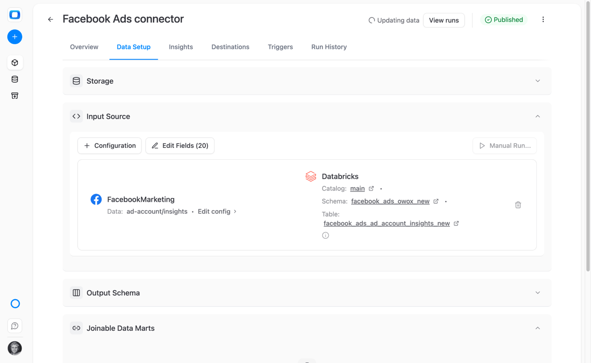
Task: Collapse the Input Source section
Action: 538,116
